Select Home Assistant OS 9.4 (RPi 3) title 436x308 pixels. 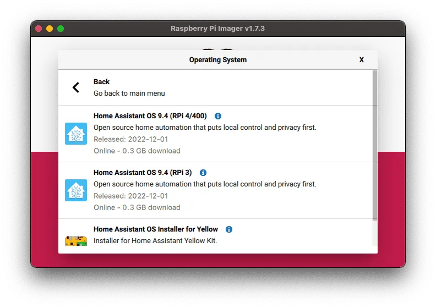click(143, 173)
